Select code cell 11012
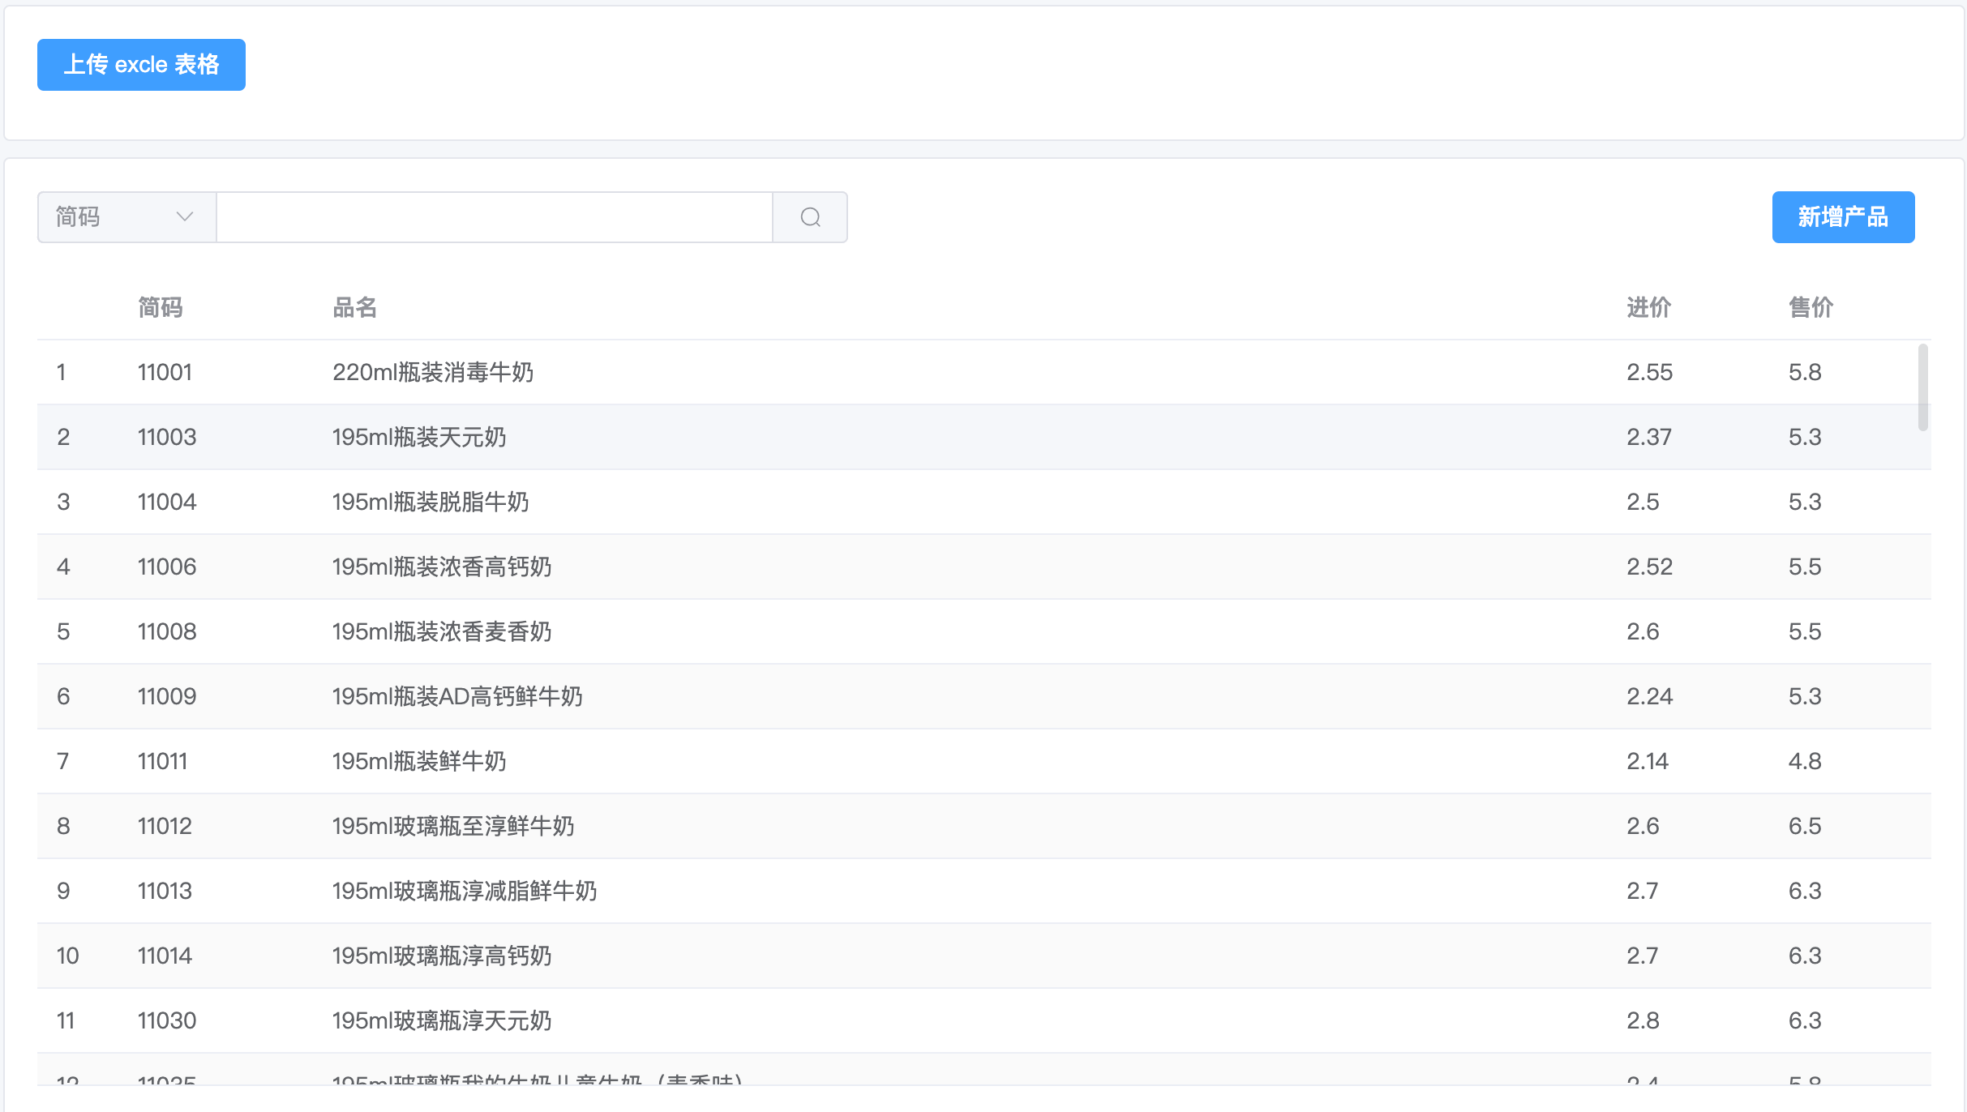This screenshot has width=1967, height=1112. point(165,826)
